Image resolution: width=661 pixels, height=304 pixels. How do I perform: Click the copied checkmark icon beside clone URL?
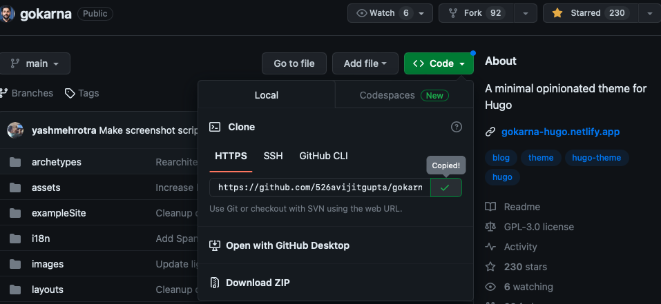click(446, 188)
